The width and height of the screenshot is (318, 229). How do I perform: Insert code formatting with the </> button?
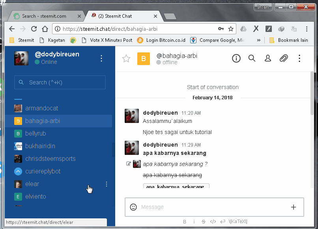[213, 222]
